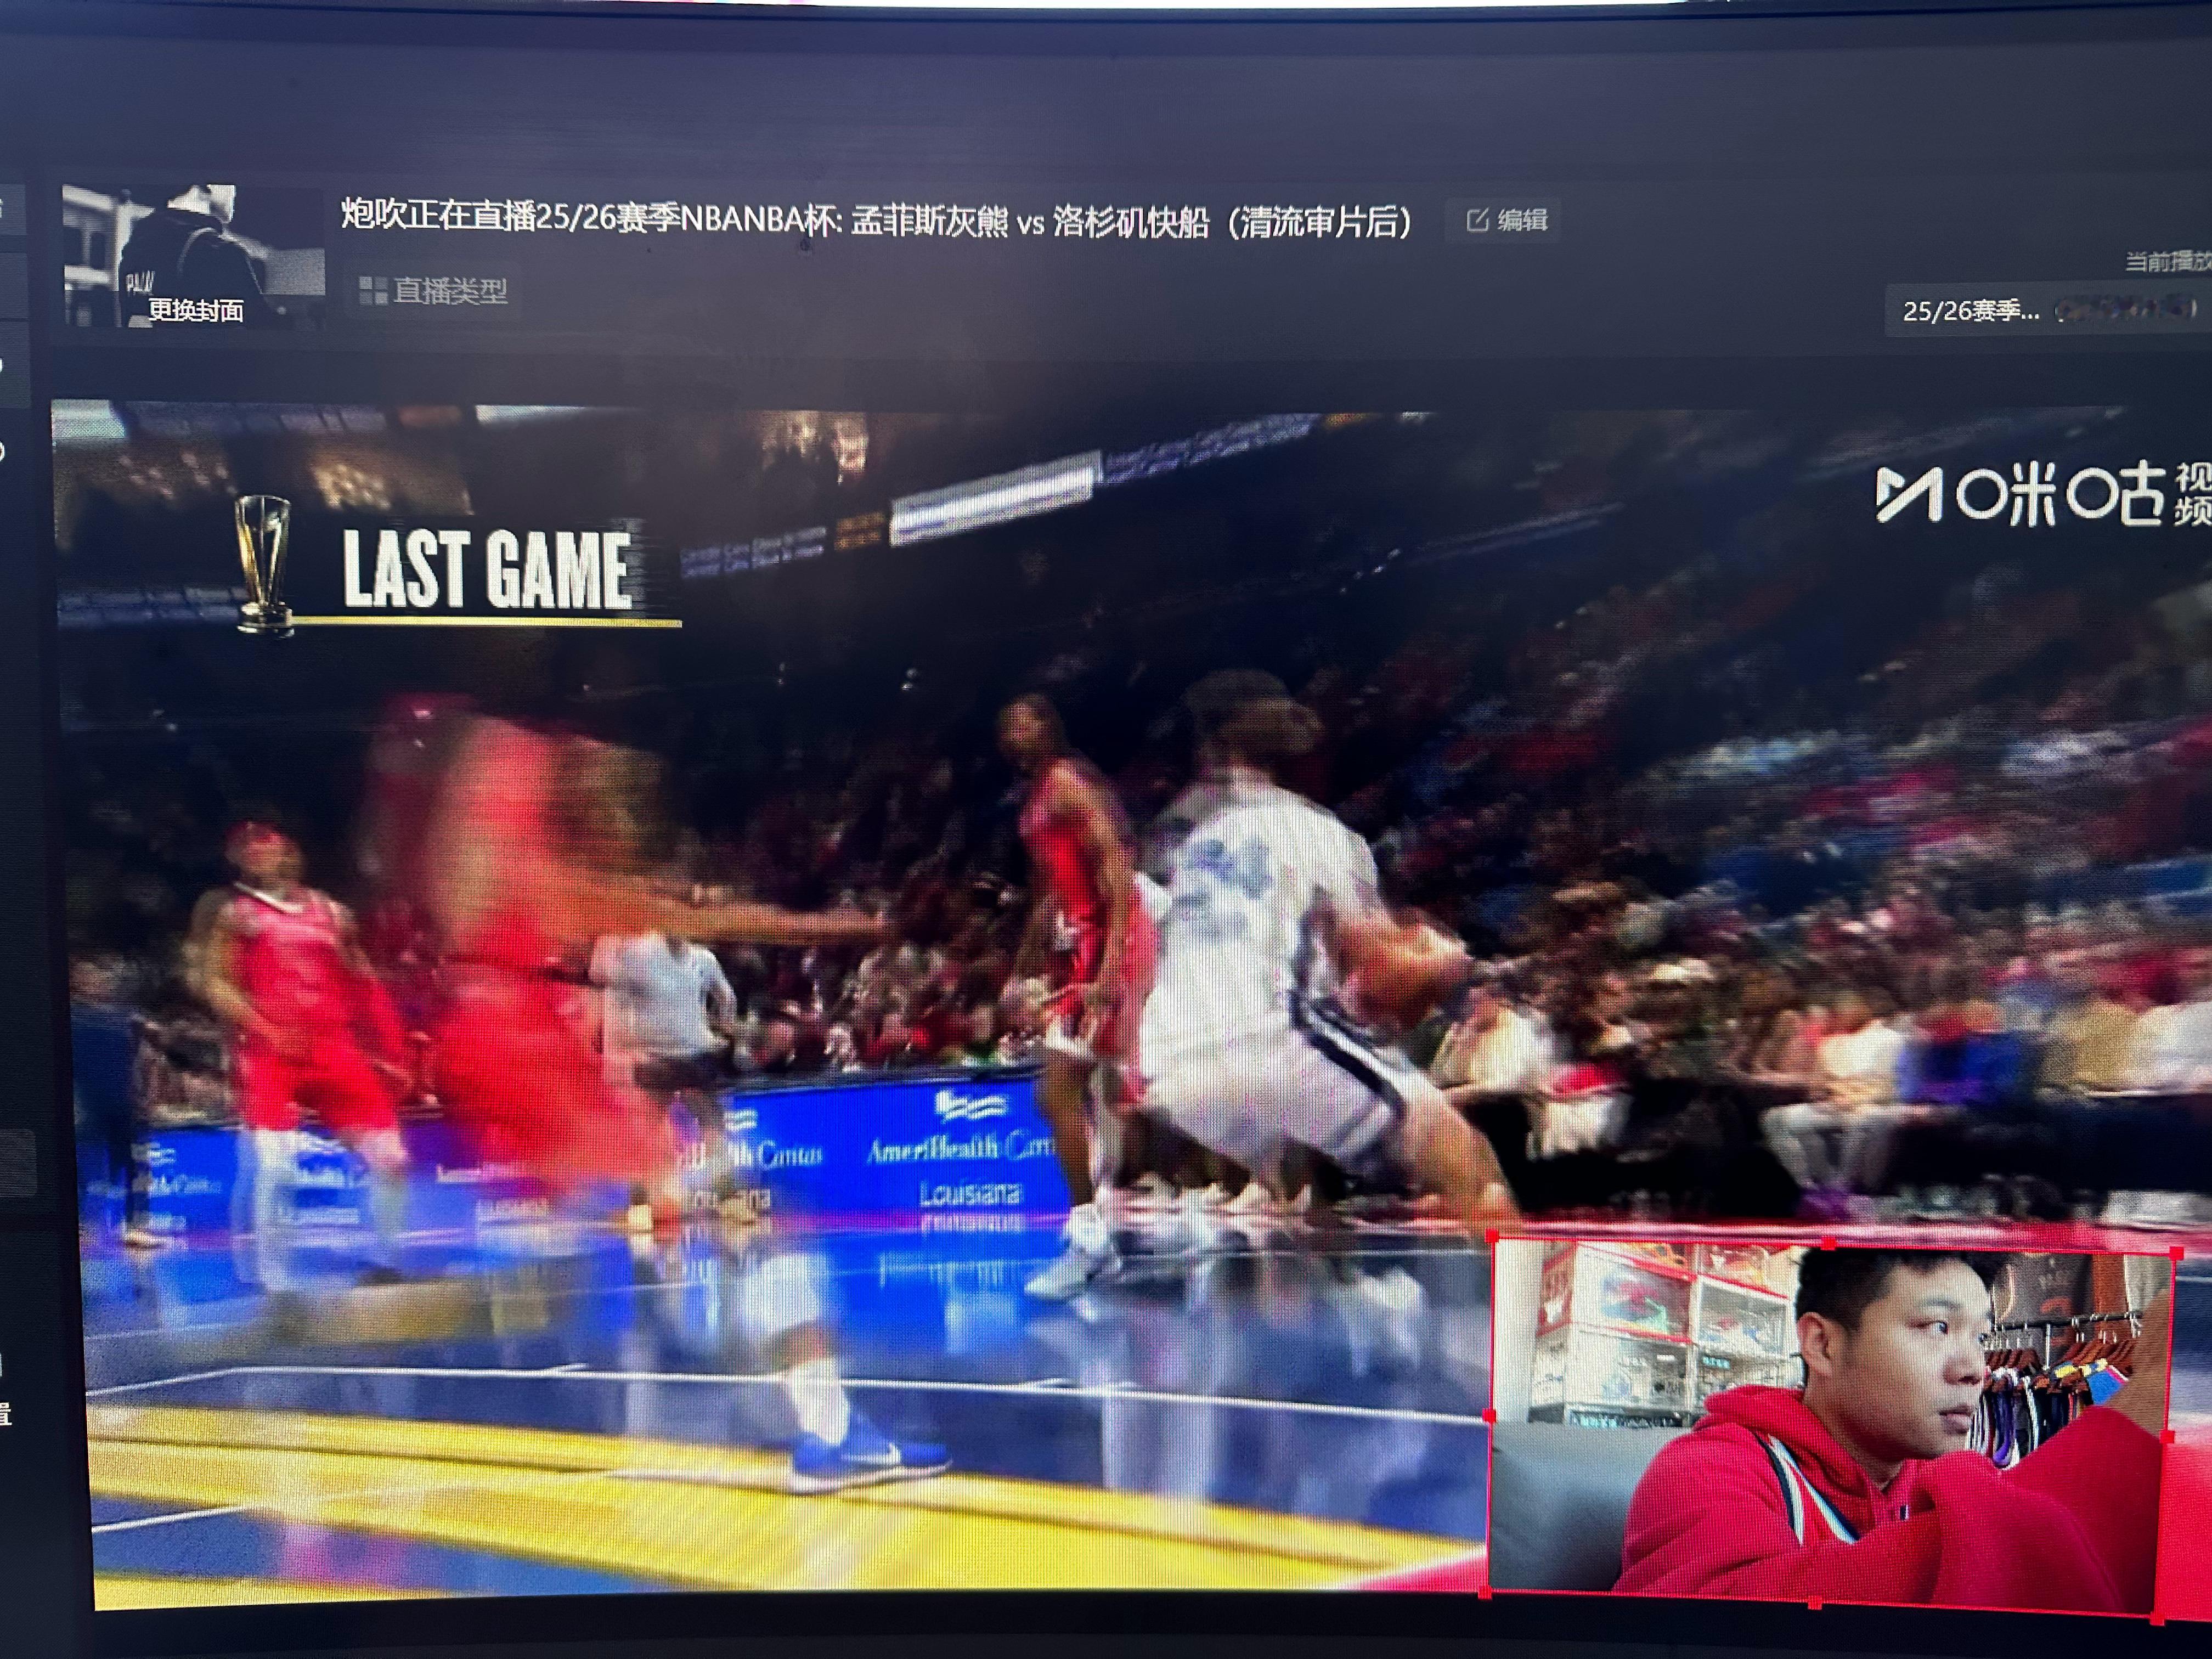The width and height of the screenshot is (2212, 1659).
Task: Click the webcam overlay's top-middle resize handle
Action: [1830, 1244]
